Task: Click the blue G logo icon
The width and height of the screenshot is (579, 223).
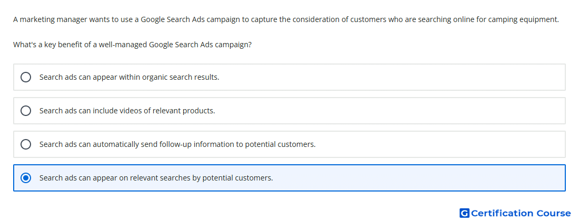Action: tap(464, 213)
